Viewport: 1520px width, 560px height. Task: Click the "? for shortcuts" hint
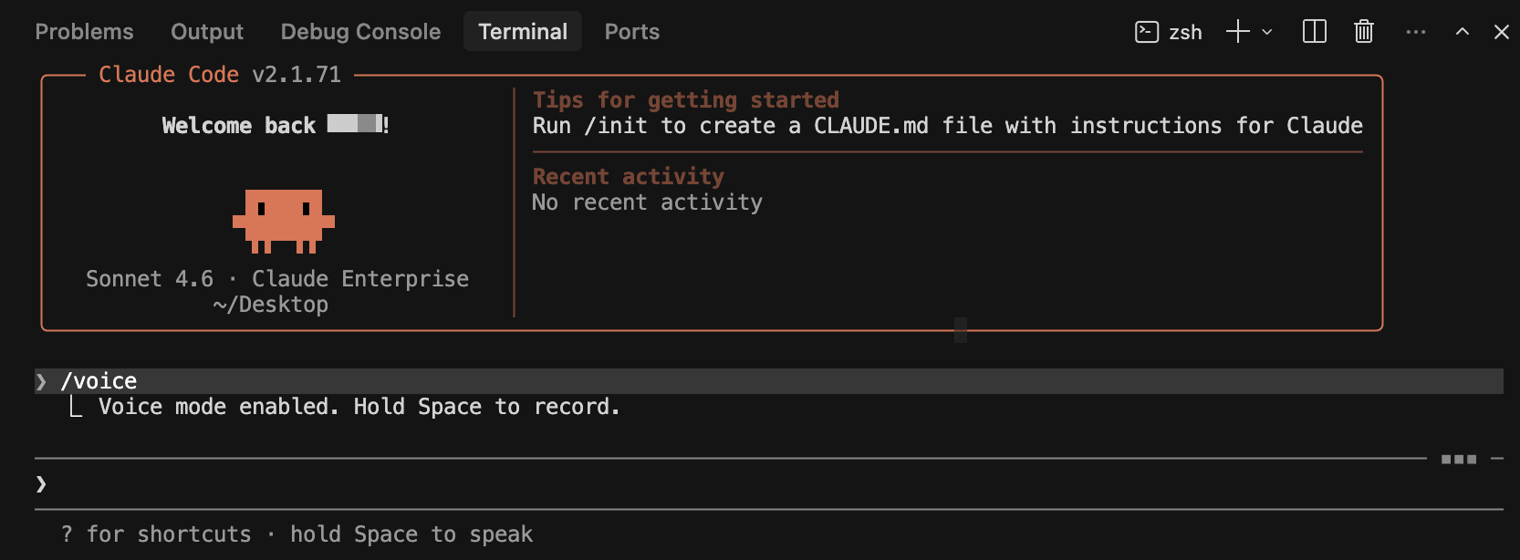coord(156,534)
